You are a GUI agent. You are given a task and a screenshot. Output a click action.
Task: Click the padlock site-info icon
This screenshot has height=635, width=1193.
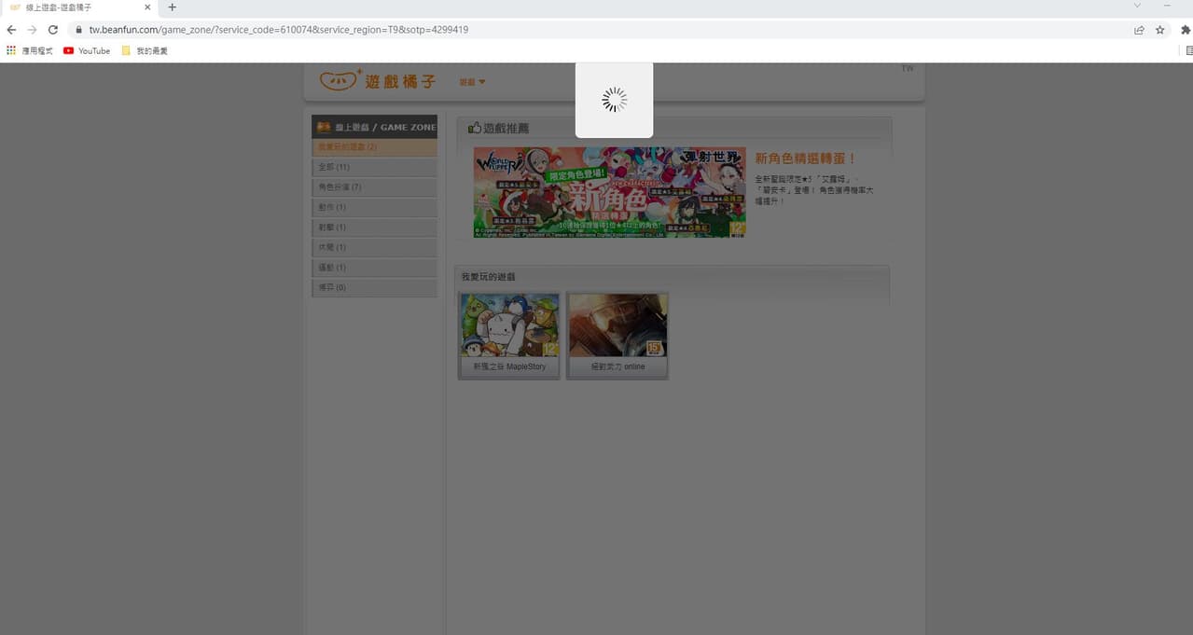79,30
